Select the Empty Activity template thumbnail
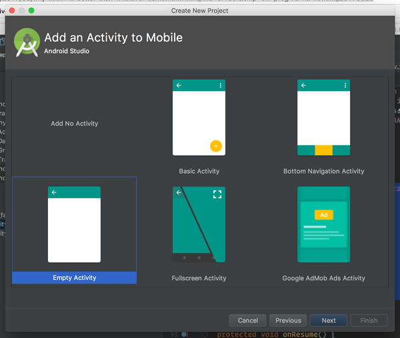This screenshot has height=338, width=400. (74, 224)
